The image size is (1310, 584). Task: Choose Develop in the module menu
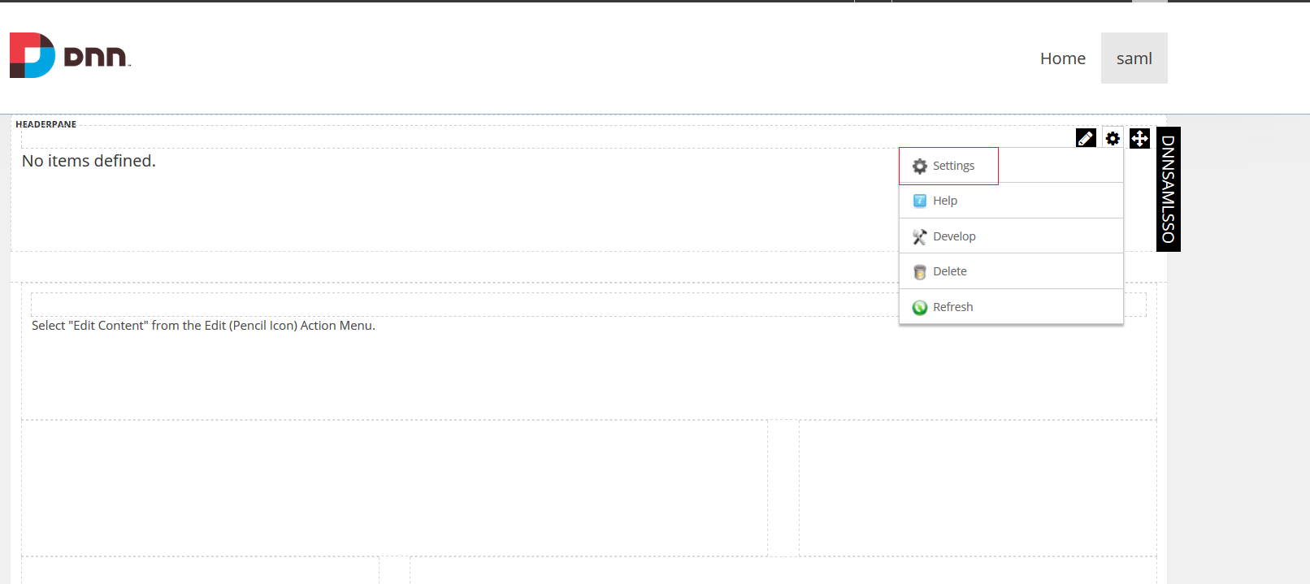pos(1011,236)
